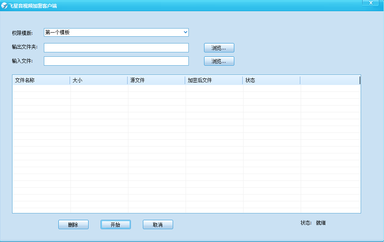Sort list by 文件名称 column header
This screenshot has height=242, width=384.
click(41, 80)
